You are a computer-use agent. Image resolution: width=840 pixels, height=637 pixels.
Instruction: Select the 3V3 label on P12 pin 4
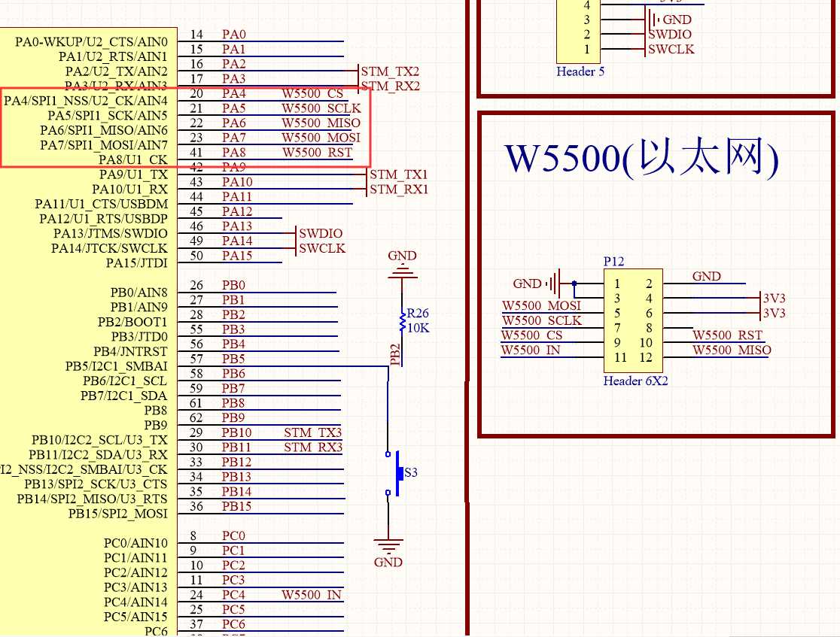[x=774, y=298]
